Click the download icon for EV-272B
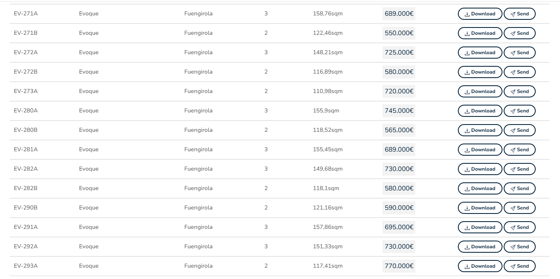The image size is (560, 279). 467,72
